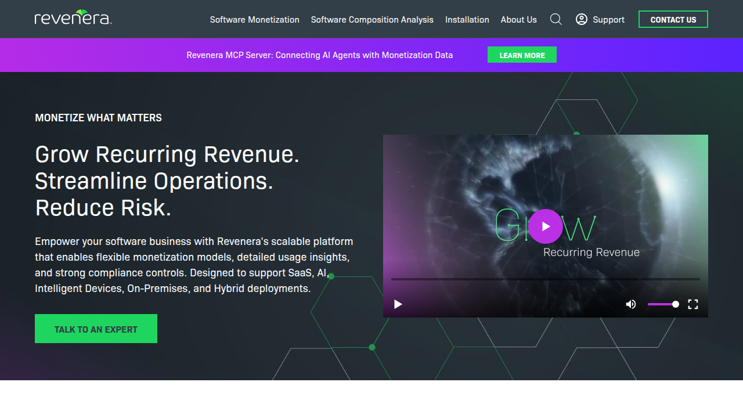Enter fullscreen mode for the video
This screenshot has width=743, height=418.
point(693,304)
